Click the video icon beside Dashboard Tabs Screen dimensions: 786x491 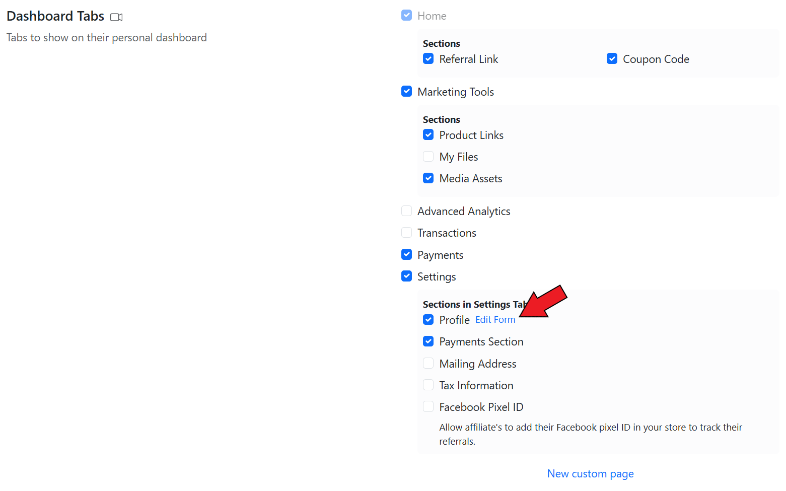tap(116, 17)
